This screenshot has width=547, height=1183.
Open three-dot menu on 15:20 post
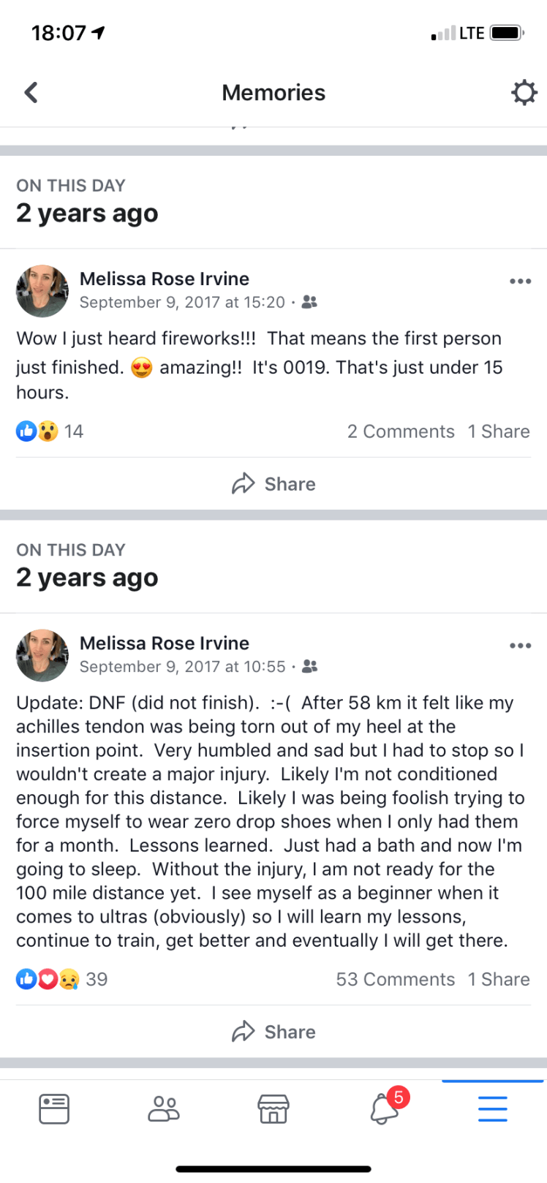click(x=520, y=281)
